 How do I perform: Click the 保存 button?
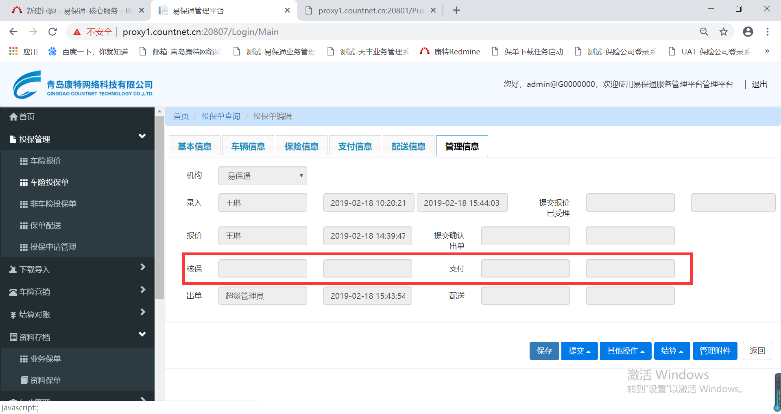point(544,351)
